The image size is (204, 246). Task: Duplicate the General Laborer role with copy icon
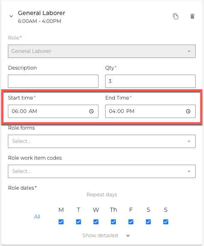coord(176,16)
